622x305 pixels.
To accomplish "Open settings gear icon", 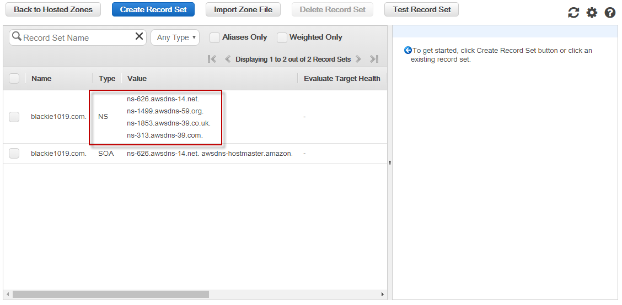I will tap(592, 13).
